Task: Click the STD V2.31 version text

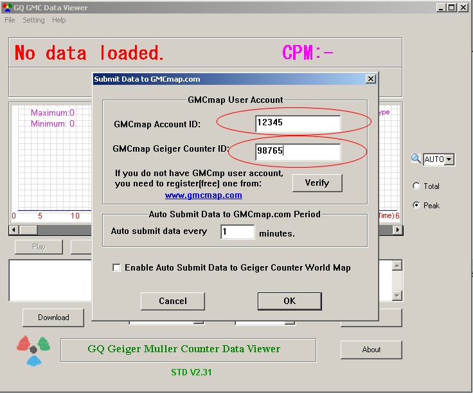Action: (x=192, y=372)
